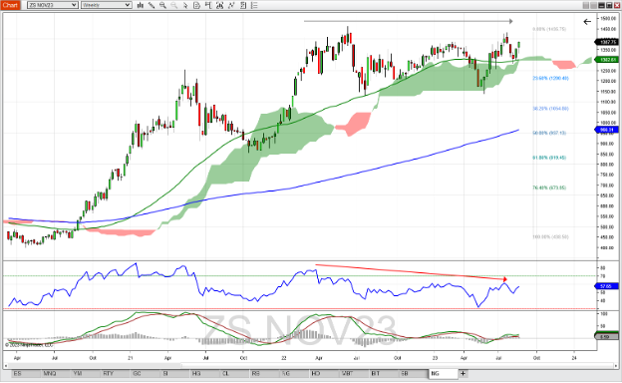Click the black current price marker on axis
This screenshot has width=622, height=383.
click(x=606, y=42)
